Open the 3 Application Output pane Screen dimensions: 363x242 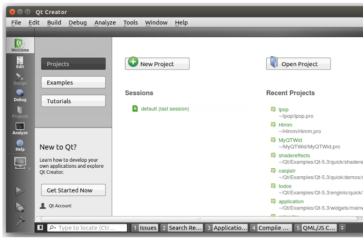coord(227,228)
